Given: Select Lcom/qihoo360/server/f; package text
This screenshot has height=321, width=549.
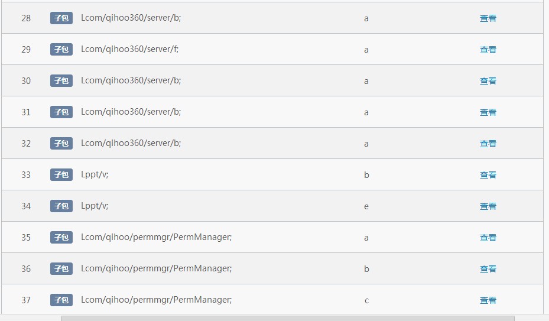Looking at the screenshot, I should click(x=129, y=49).
